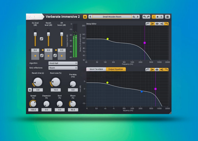
Task: Open Early reflections dropdown showing Room
Action: pyautogui.click(x=63, y=68)
